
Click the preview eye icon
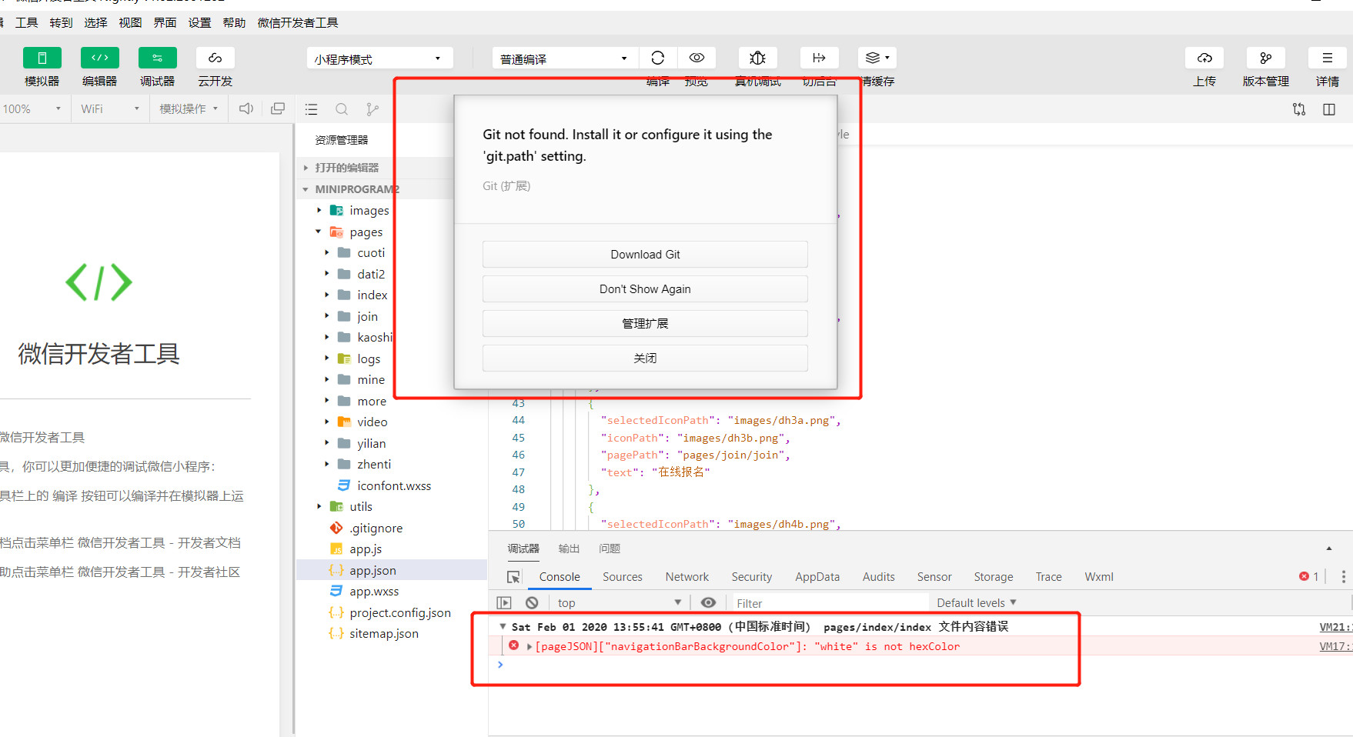[697, 58]
